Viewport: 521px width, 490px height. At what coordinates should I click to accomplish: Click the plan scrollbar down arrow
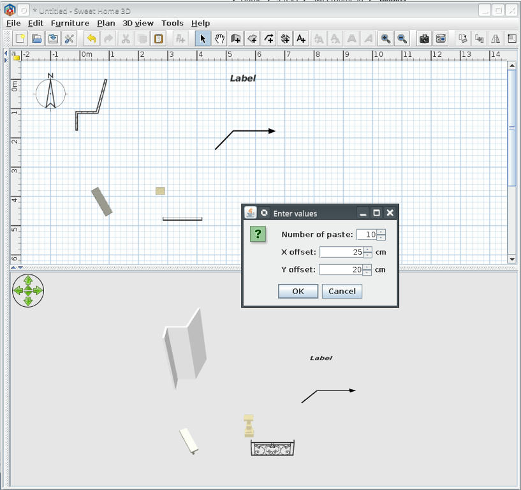pos(511,259)
